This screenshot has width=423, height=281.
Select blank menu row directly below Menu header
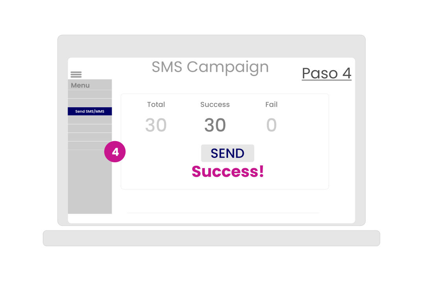coord(90,94)
